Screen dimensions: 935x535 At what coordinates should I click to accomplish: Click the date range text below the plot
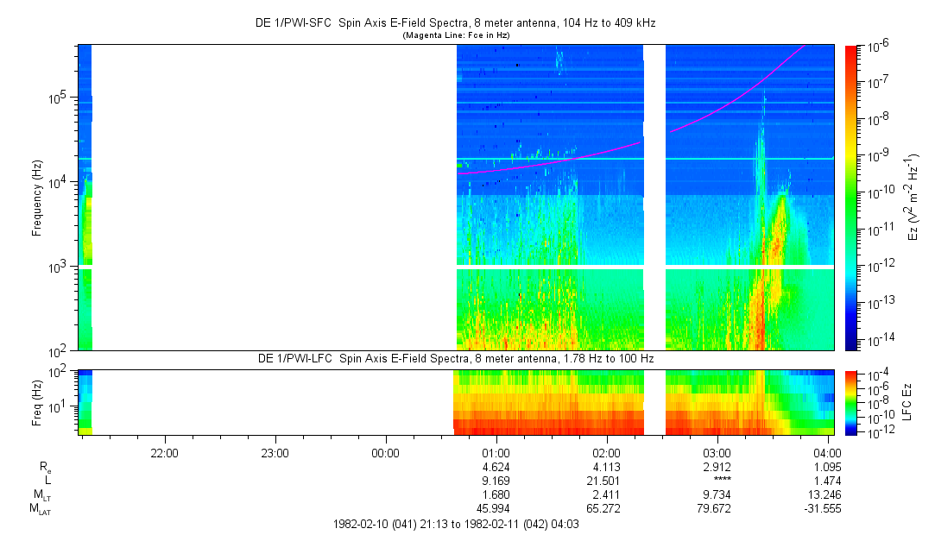pyautogui.click(x=456, y=524)
